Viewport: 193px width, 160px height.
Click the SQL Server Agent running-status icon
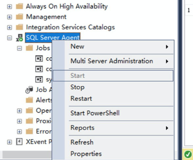tap(19, 38)
